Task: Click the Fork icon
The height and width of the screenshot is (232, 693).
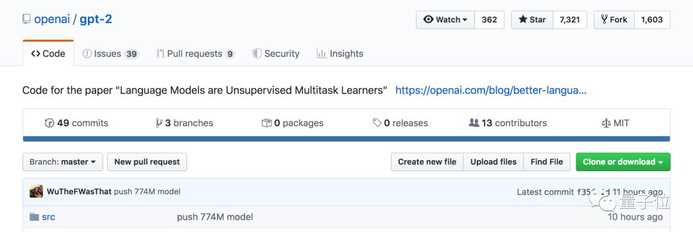Action: [604, 20]
